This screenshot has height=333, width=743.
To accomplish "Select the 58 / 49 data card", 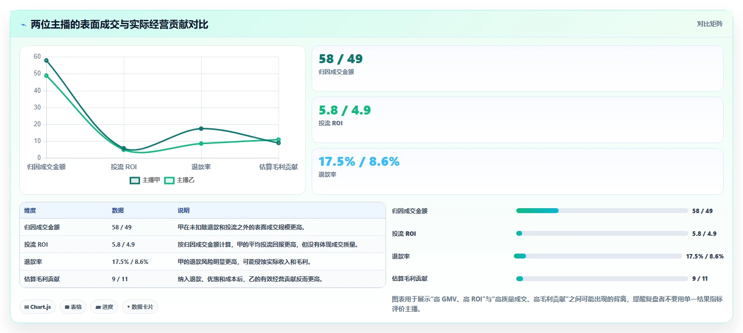I will click(518, 69).
